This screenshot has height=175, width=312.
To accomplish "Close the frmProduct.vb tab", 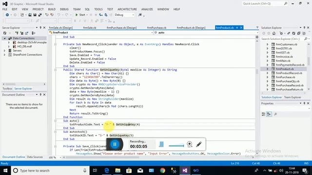I will [x=241, y=28].
